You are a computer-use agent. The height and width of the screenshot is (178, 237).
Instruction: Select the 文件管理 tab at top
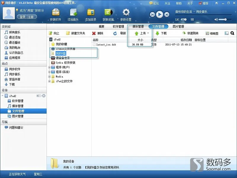[158, 26]
